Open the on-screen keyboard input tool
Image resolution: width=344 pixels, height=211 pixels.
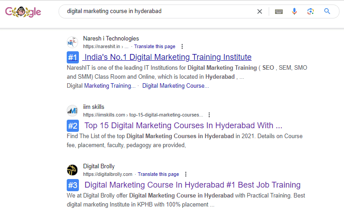point(279,12)
